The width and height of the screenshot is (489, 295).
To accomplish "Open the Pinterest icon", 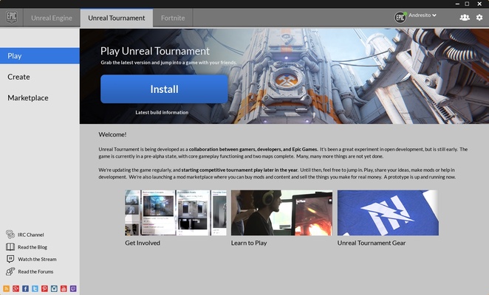I will click(x=44, y=288).
